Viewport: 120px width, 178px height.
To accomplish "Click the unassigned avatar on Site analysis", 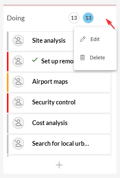I will coord(18,40).
